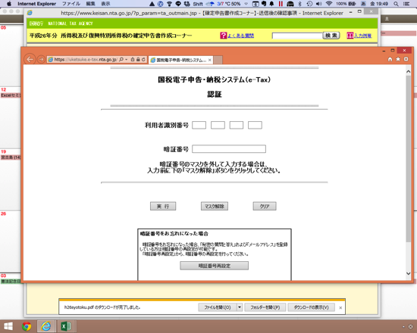
Task: Click address bar search magnifier icon
Action: point(121,60)
